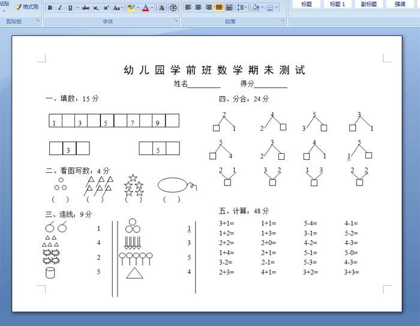
Task: Click the paragraph shading paint bucket
Action: pyautogui.click(x=256, y=8)
